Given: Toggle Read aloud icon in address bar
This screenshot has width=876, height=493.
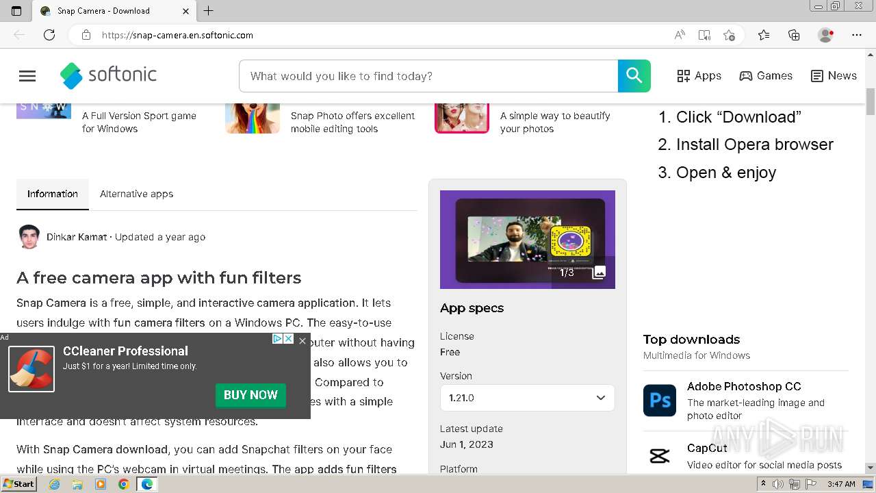Looking at the screenshot, I should (x=680, y=35).
